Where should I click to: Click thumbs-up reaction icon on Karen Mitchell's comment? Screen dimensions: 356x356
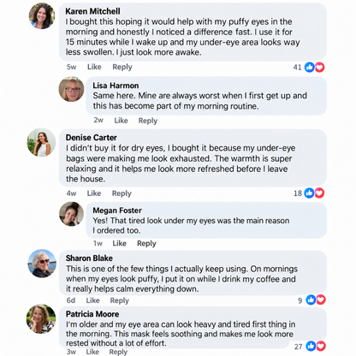tap(310, 67)
